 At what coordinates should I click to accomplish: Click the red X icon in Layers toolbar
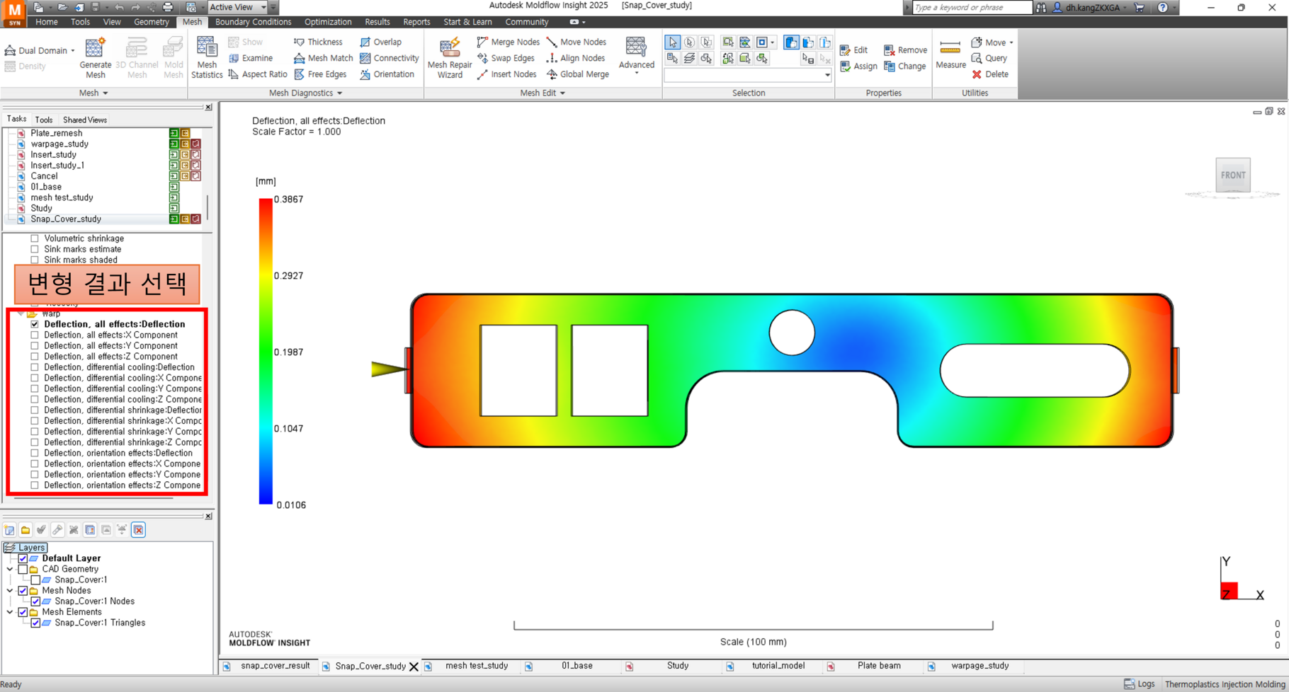click(x=138, y=530)
